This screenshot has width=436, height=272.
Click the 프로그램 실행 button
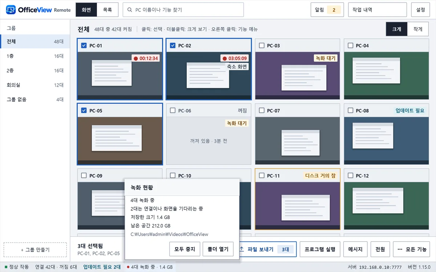point(320,250)
